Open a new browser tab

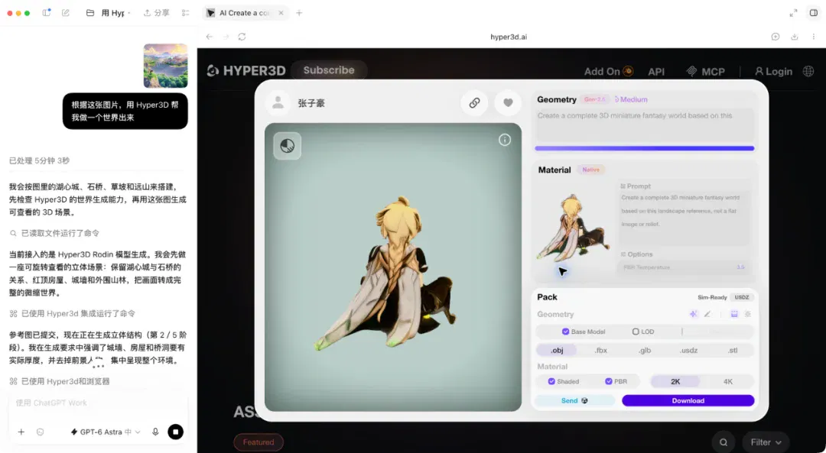(x=299, y=13)
